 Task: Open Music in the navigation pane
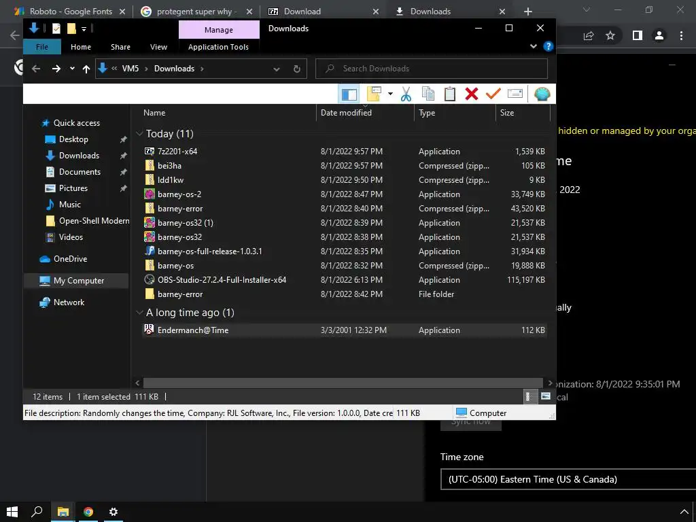pos(70,205)
